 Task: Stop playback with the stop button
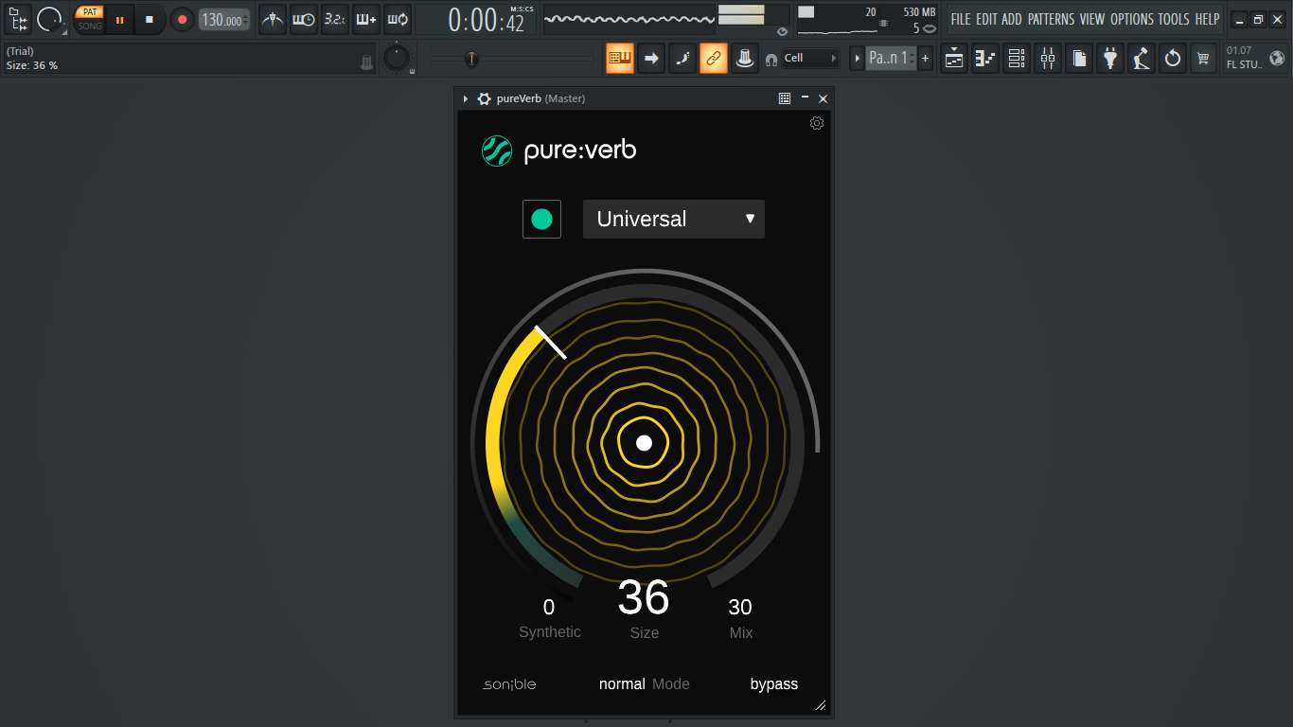tap(150, 19)
